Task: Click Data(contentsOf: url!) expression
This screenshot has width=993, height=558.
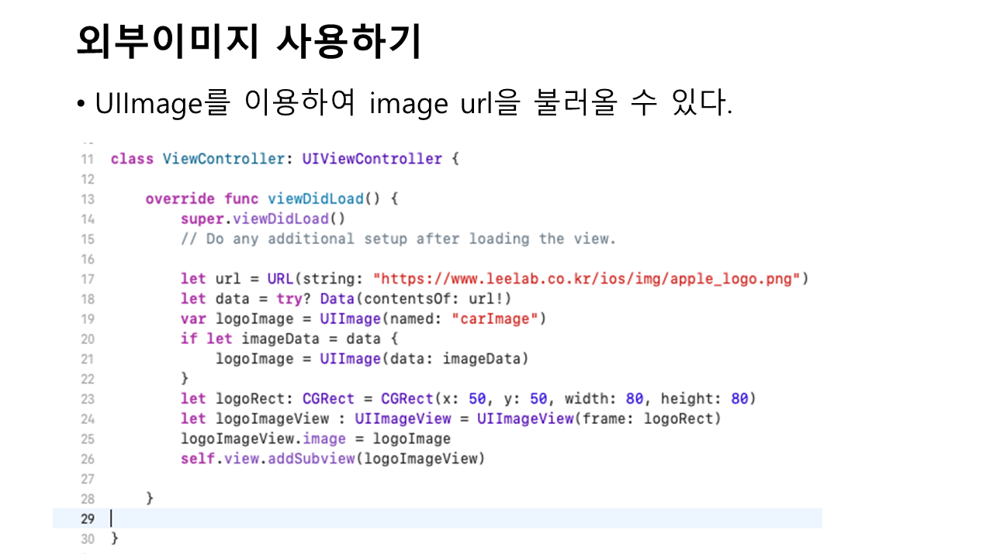Action: coord(416,299)
